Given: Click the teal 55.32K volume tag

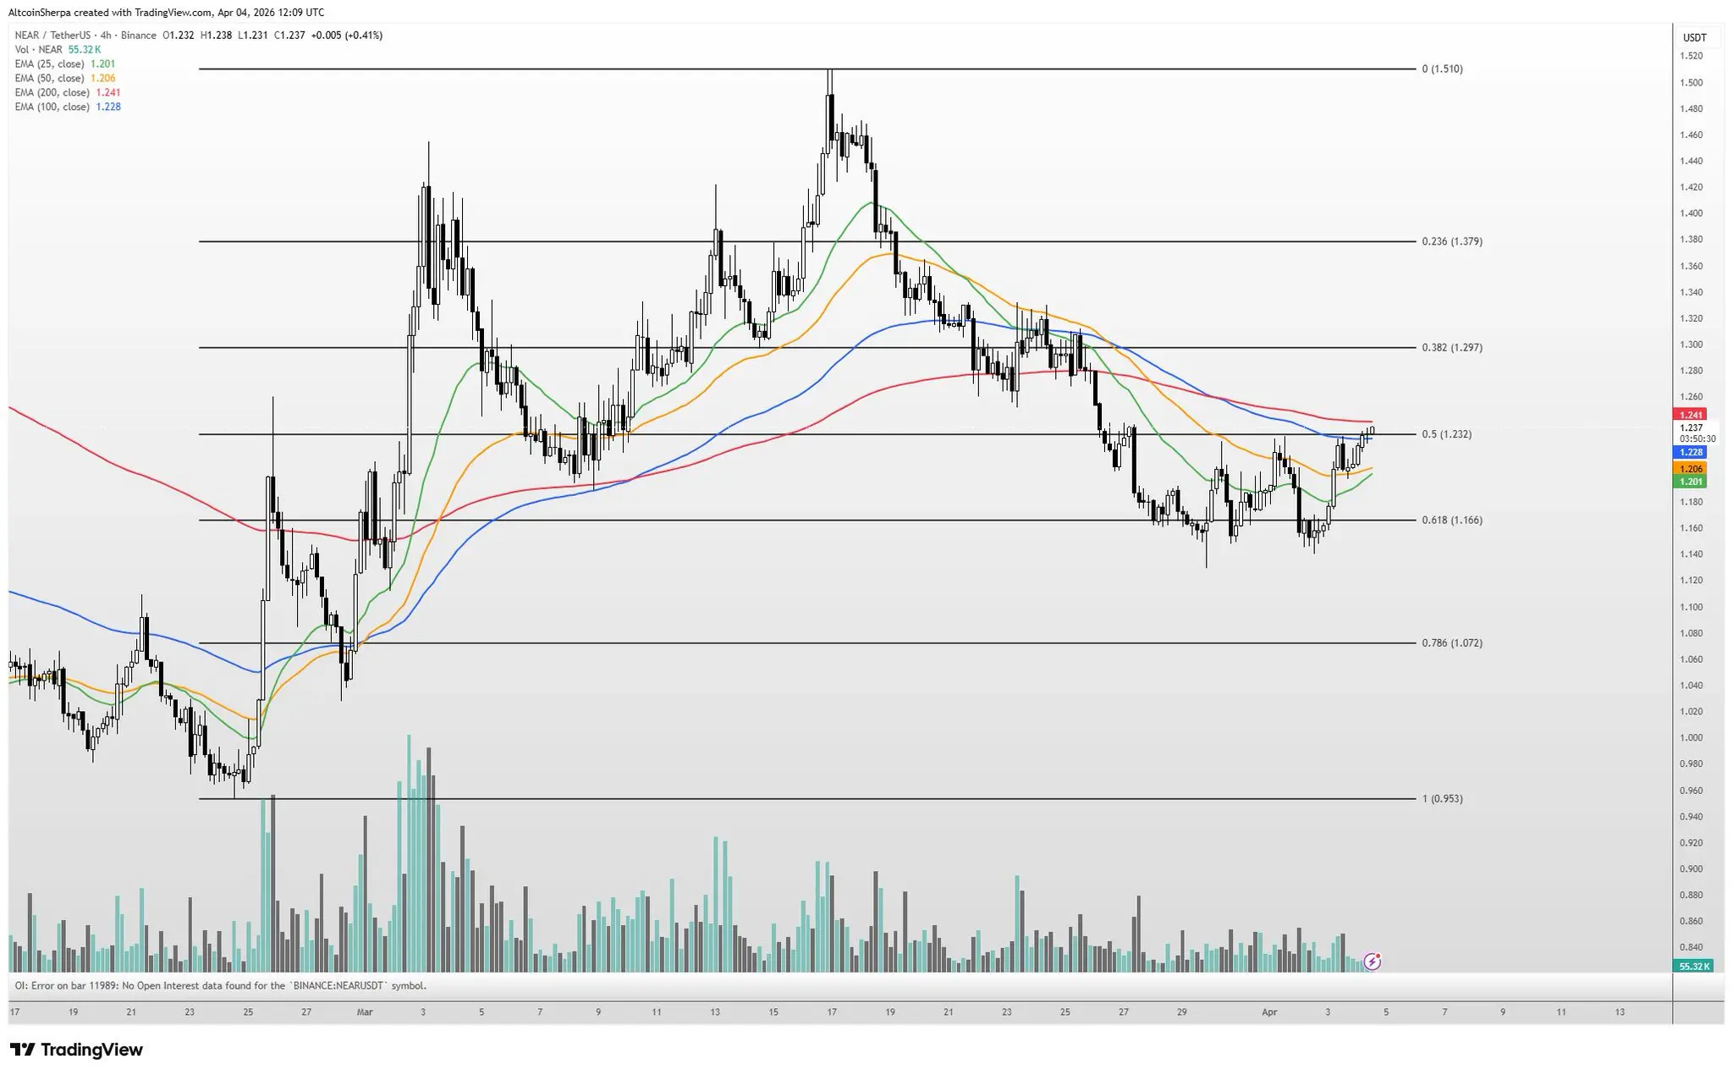Looking at the screenshot, I should pos(1694,966).
